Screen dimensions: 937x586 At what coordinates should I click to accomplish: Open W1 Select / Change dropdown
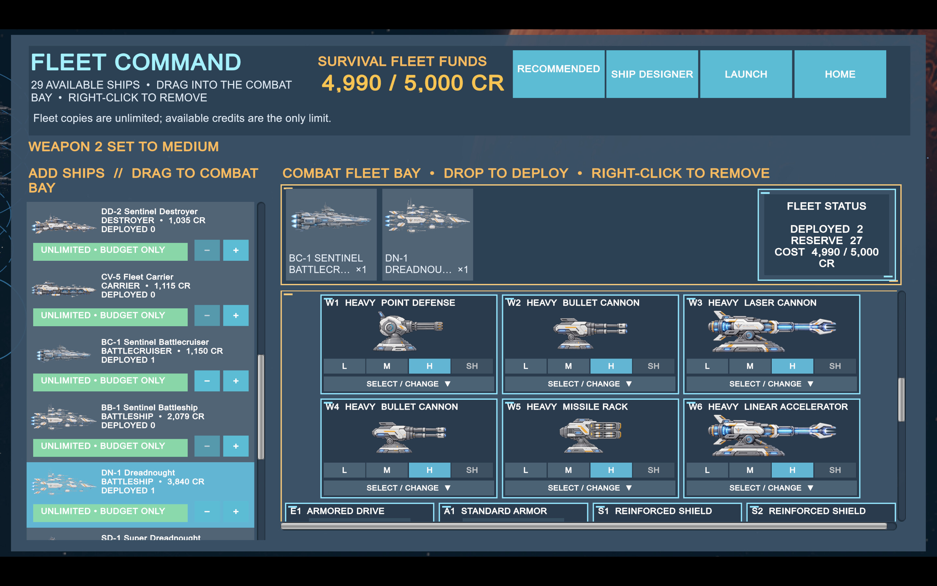click(x=409, y=384)
